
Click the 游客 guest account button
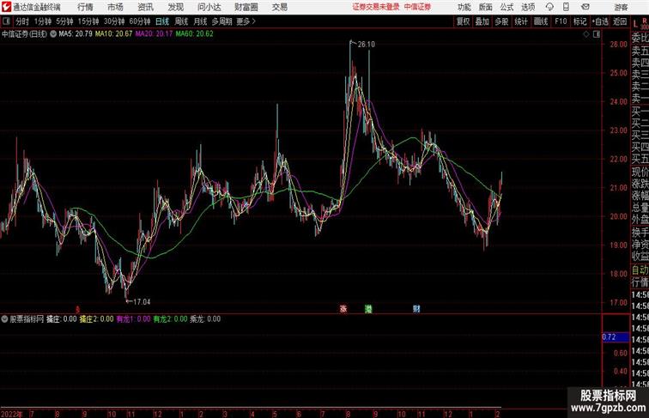tap(621, 7)
